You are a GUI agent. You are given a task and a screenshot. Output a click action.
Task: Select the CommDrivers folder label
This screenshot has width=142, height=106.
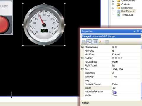coord(128,1)
